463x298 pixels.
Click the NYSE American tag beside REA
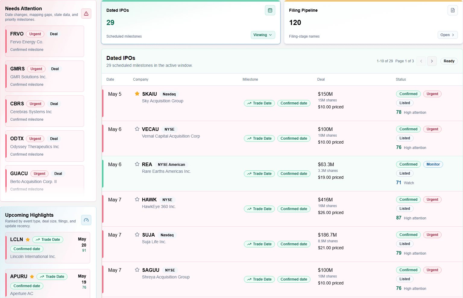pyautogui.click(x=172, y=165)
